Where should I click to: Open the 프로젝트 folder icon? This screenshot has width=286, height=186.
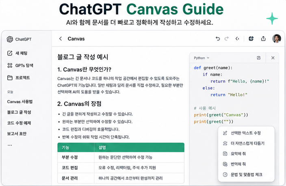pyautogui.click(x=10, y=78)
